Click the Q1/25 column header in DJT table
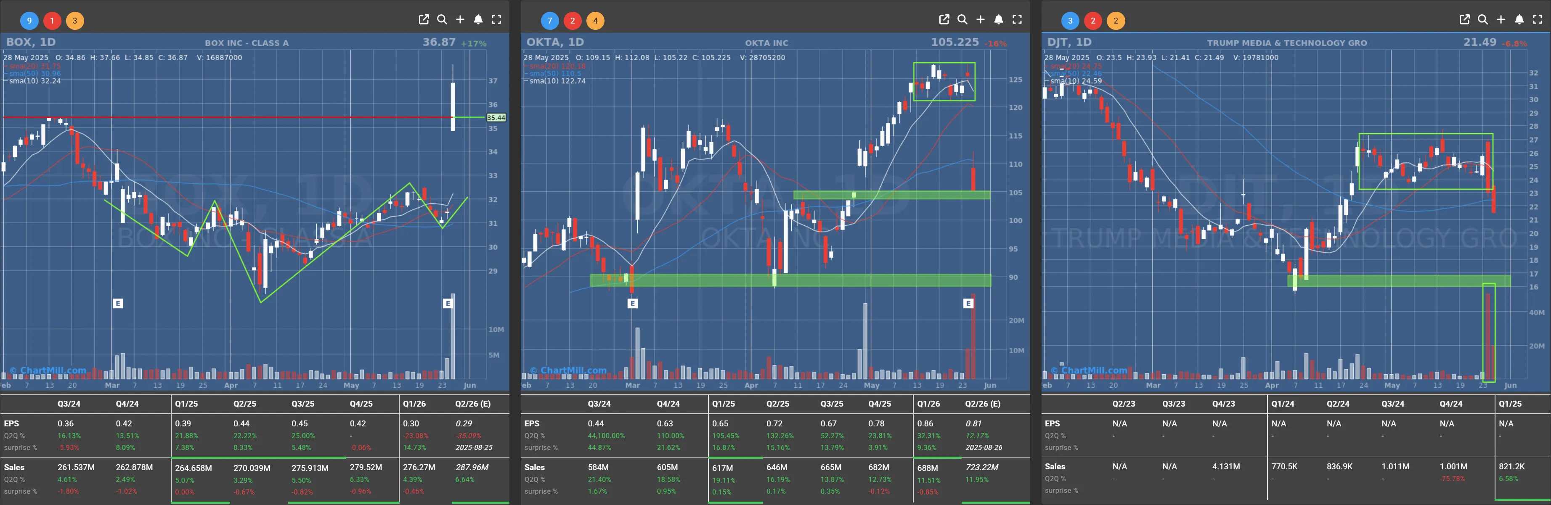This screenshot has width=1551, height=505. (x=1509, y=404)
